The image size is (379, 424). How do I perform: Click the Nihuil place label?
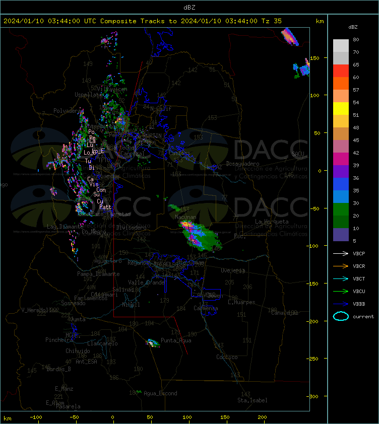tap(131, 305)
